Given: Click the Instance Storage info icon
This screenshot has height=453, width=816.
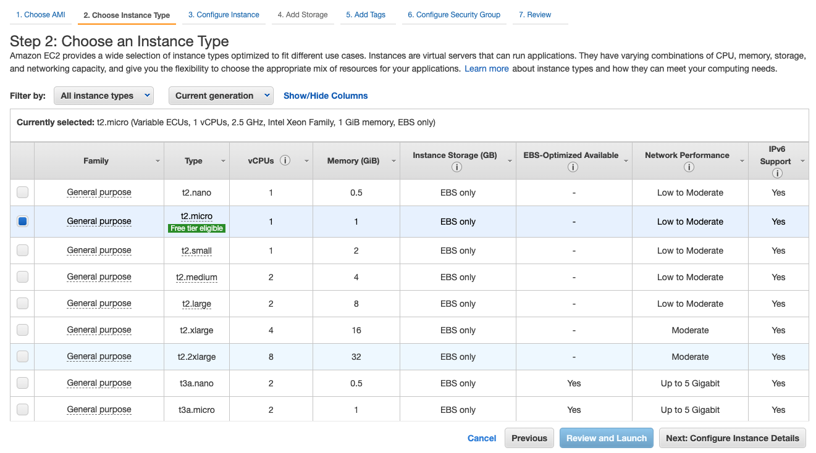Looking at the screenshot, I should (458, 167).
